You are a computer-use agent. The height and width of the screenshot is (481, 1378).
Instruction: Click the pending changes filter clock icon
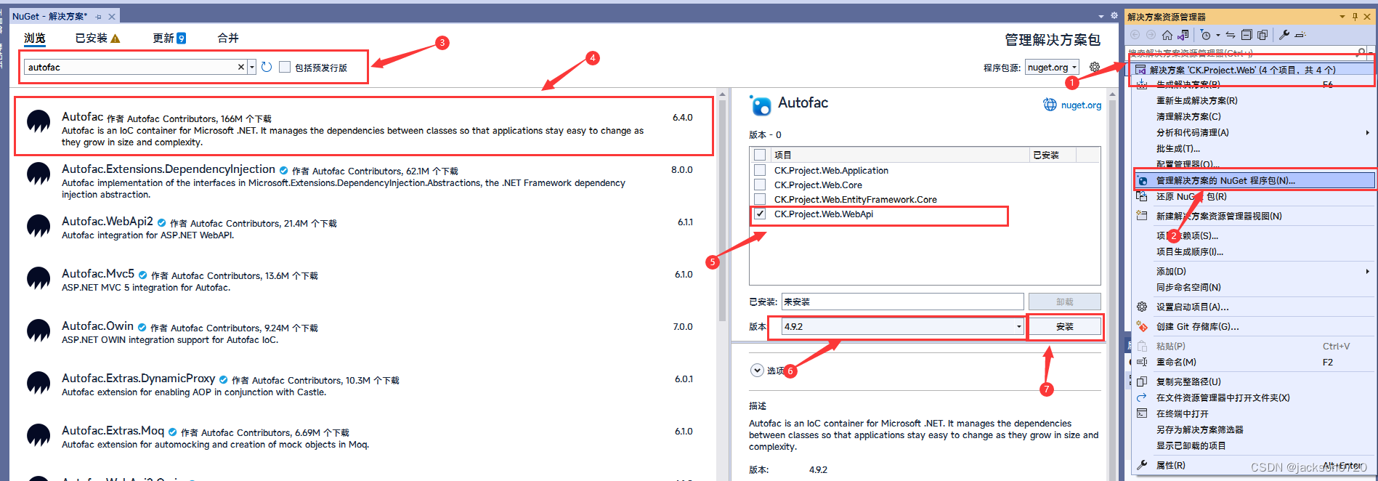1206,35
